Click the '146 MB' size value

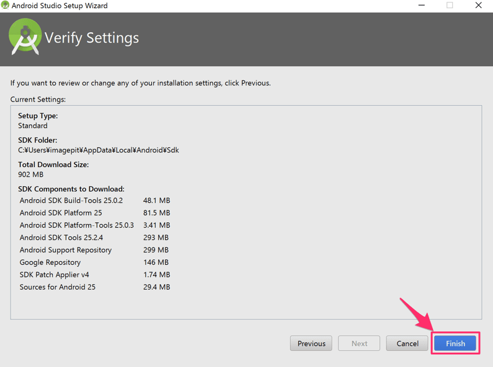(x=156, y=262)
